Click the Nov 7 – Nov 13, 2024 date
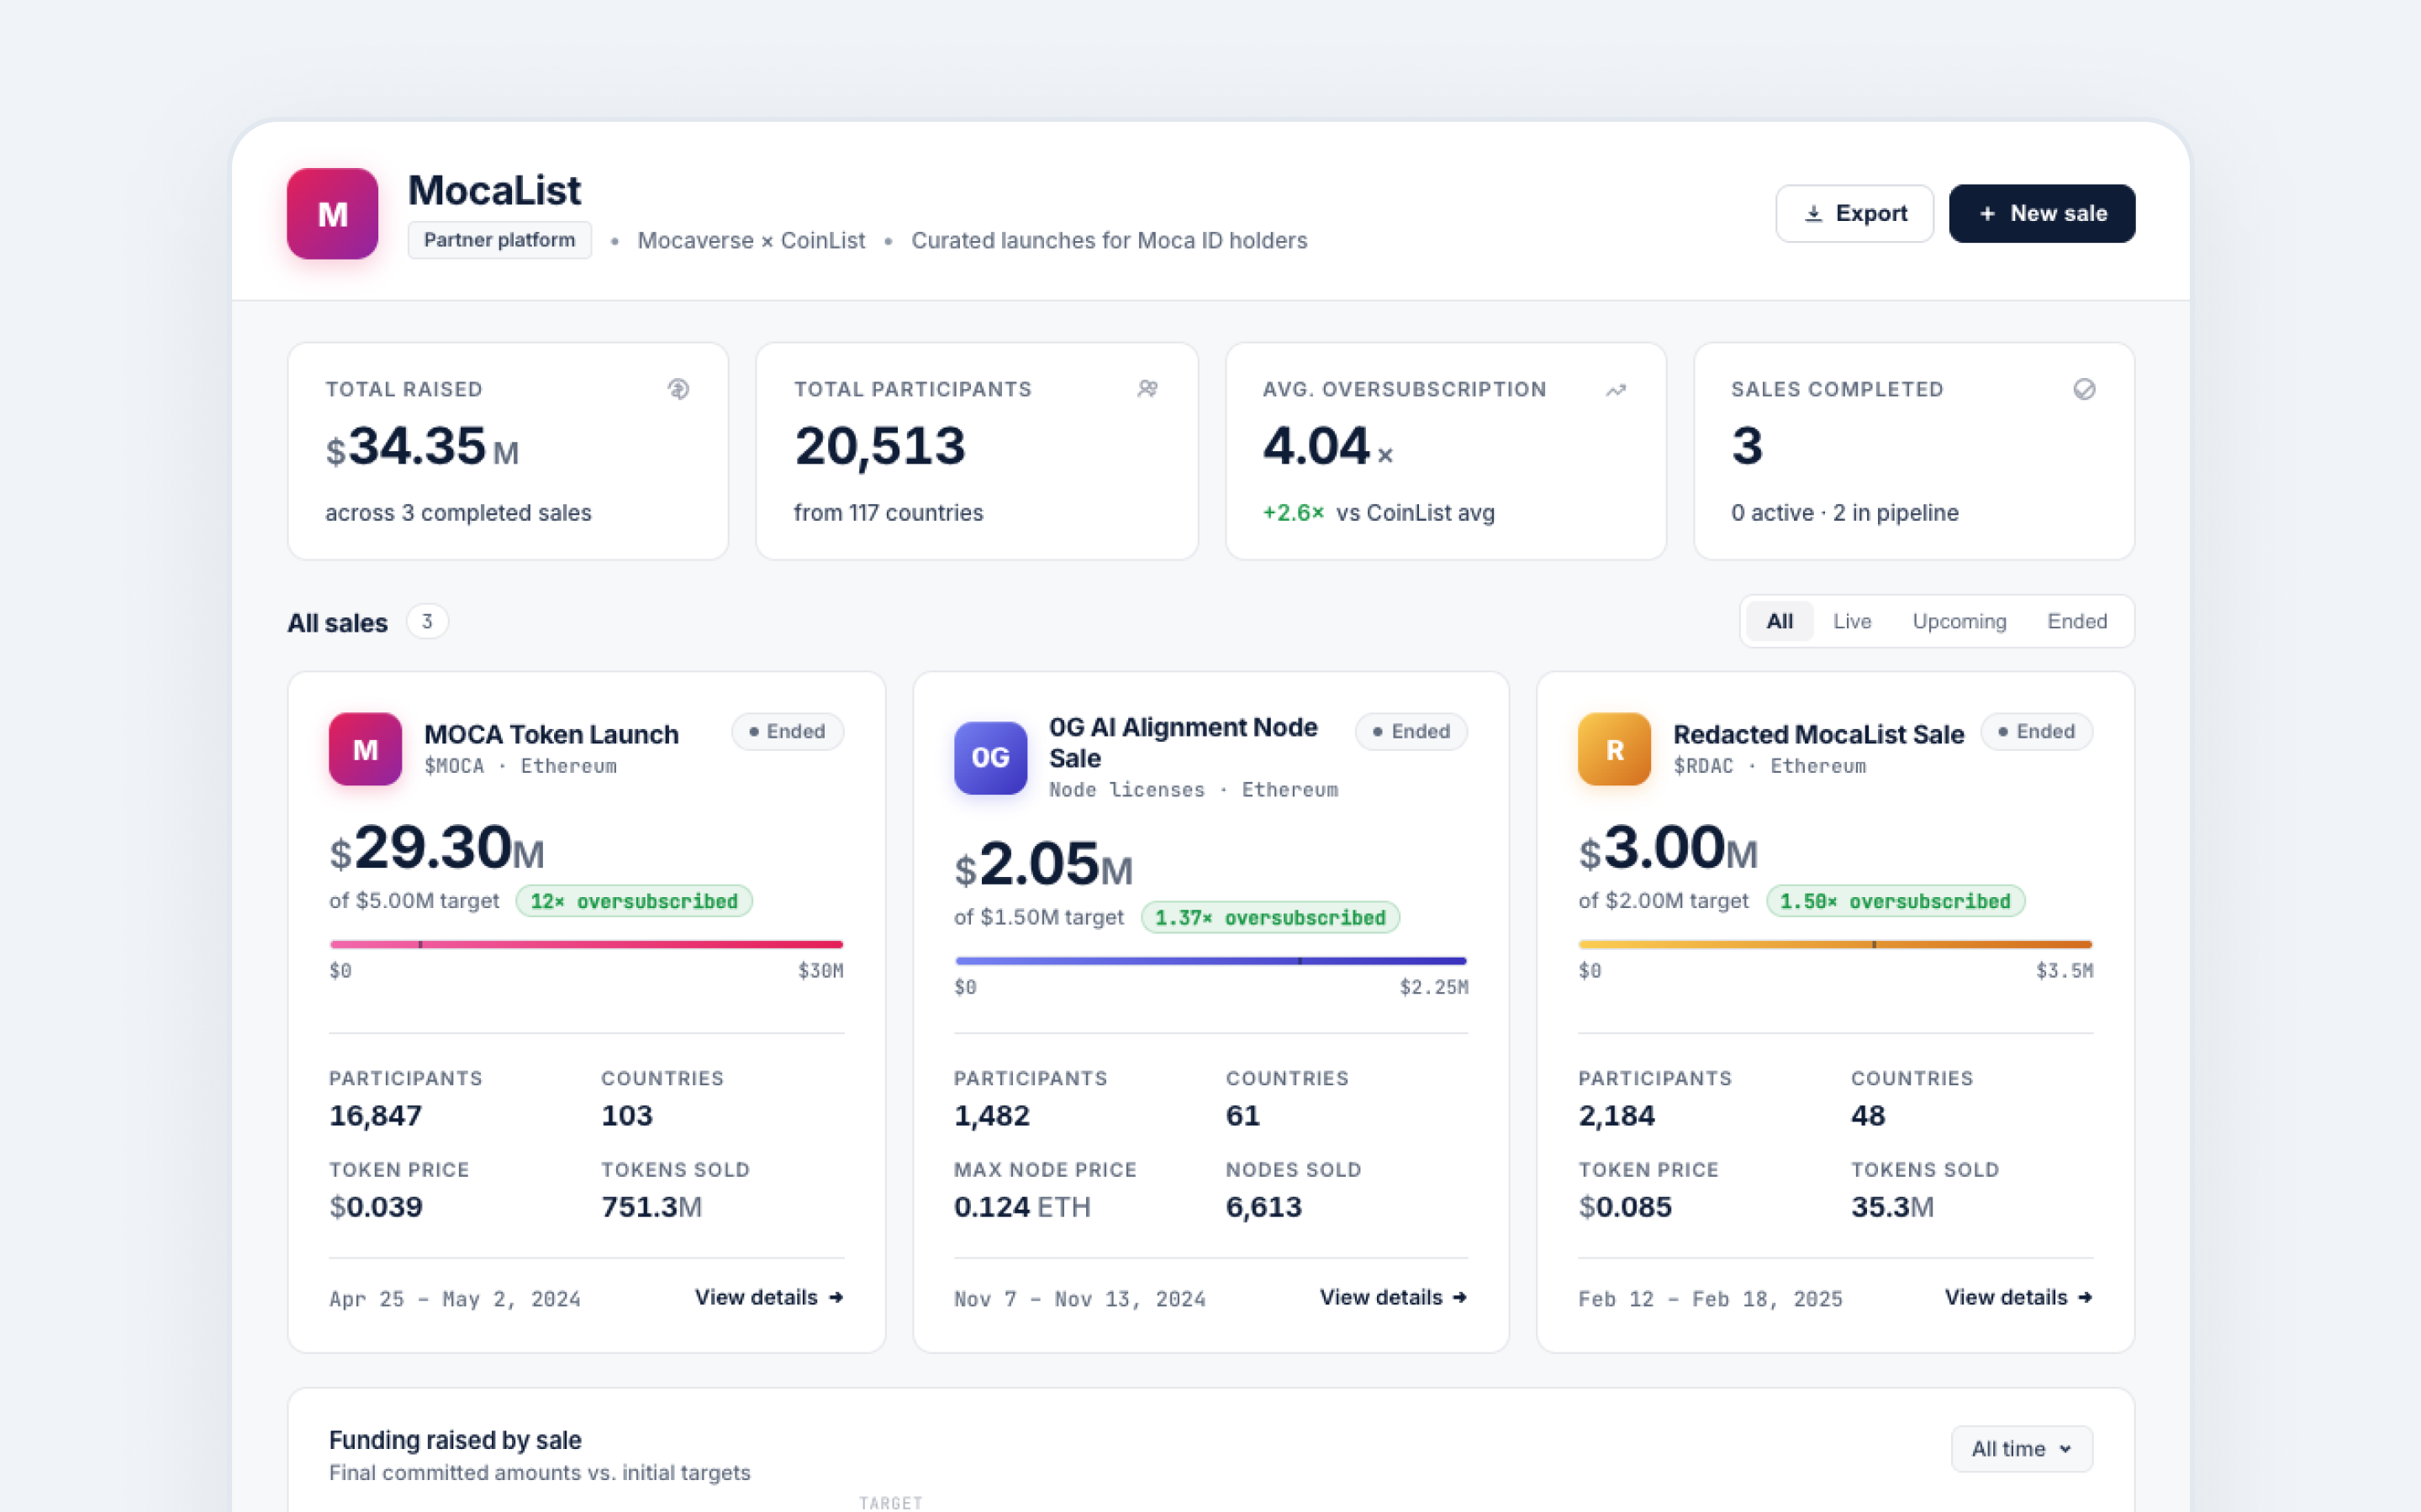 click(x=1079, y=1299)
